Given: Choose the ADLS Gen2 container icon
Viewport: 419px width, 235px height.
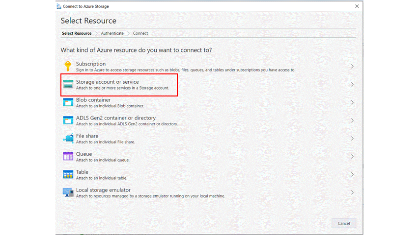Looking at the screenshot, I should [x=68, y=120].
